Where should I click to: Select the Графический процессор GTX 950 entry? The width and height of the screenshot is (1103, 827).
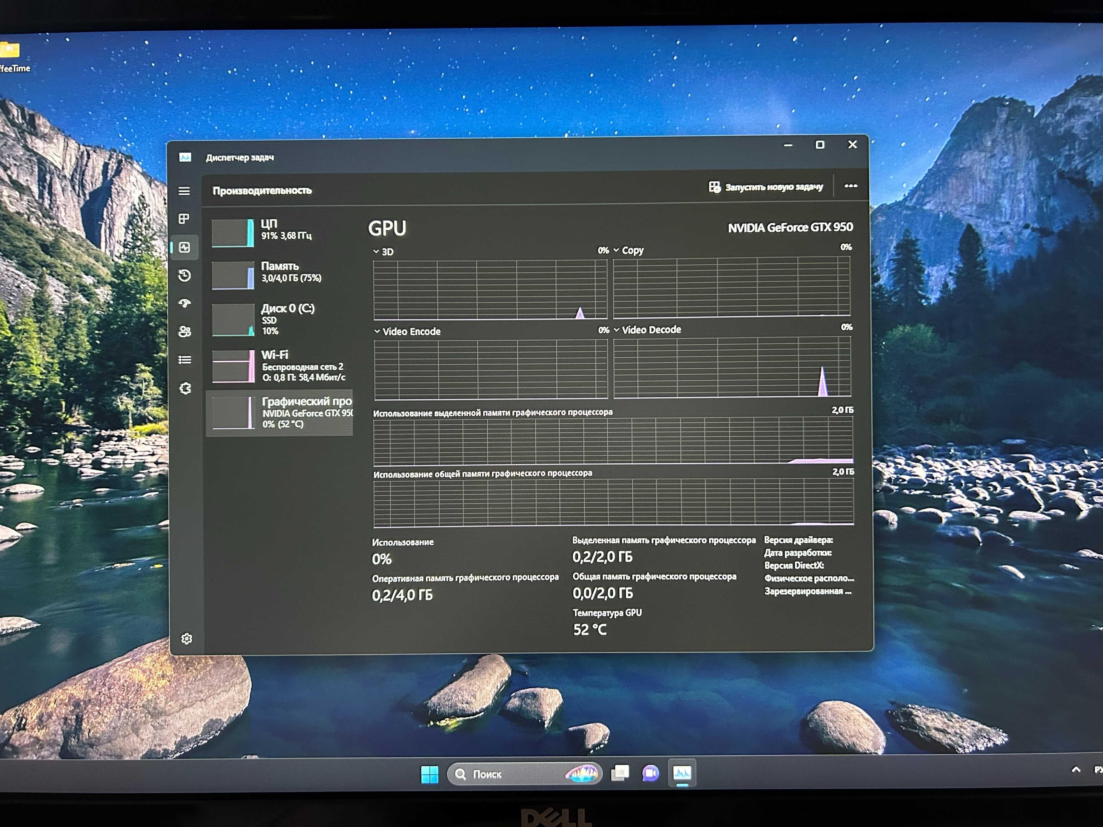click(x=279, y=413)
